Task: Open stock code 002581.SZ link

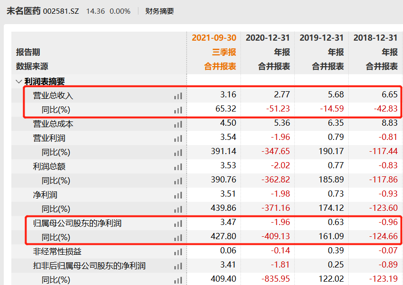Action: coord(61,11)
